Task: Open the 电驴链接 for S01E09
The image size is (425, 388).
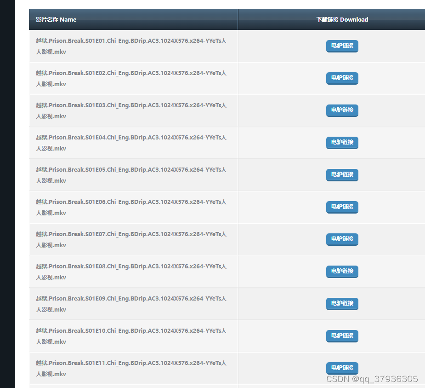Action: point(342,304)
